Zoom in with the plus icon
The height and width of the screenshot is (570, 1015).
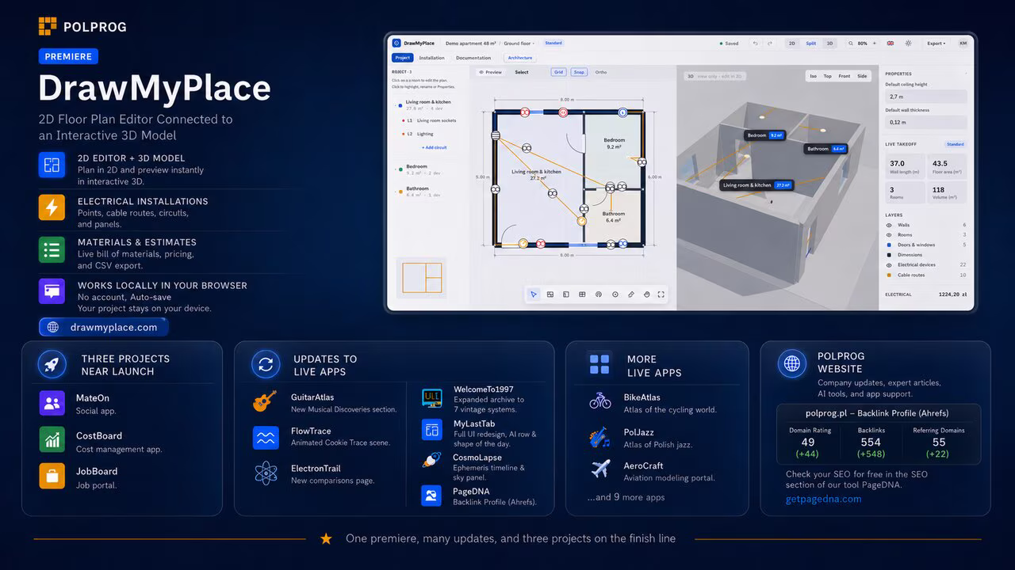coord(874,44)
